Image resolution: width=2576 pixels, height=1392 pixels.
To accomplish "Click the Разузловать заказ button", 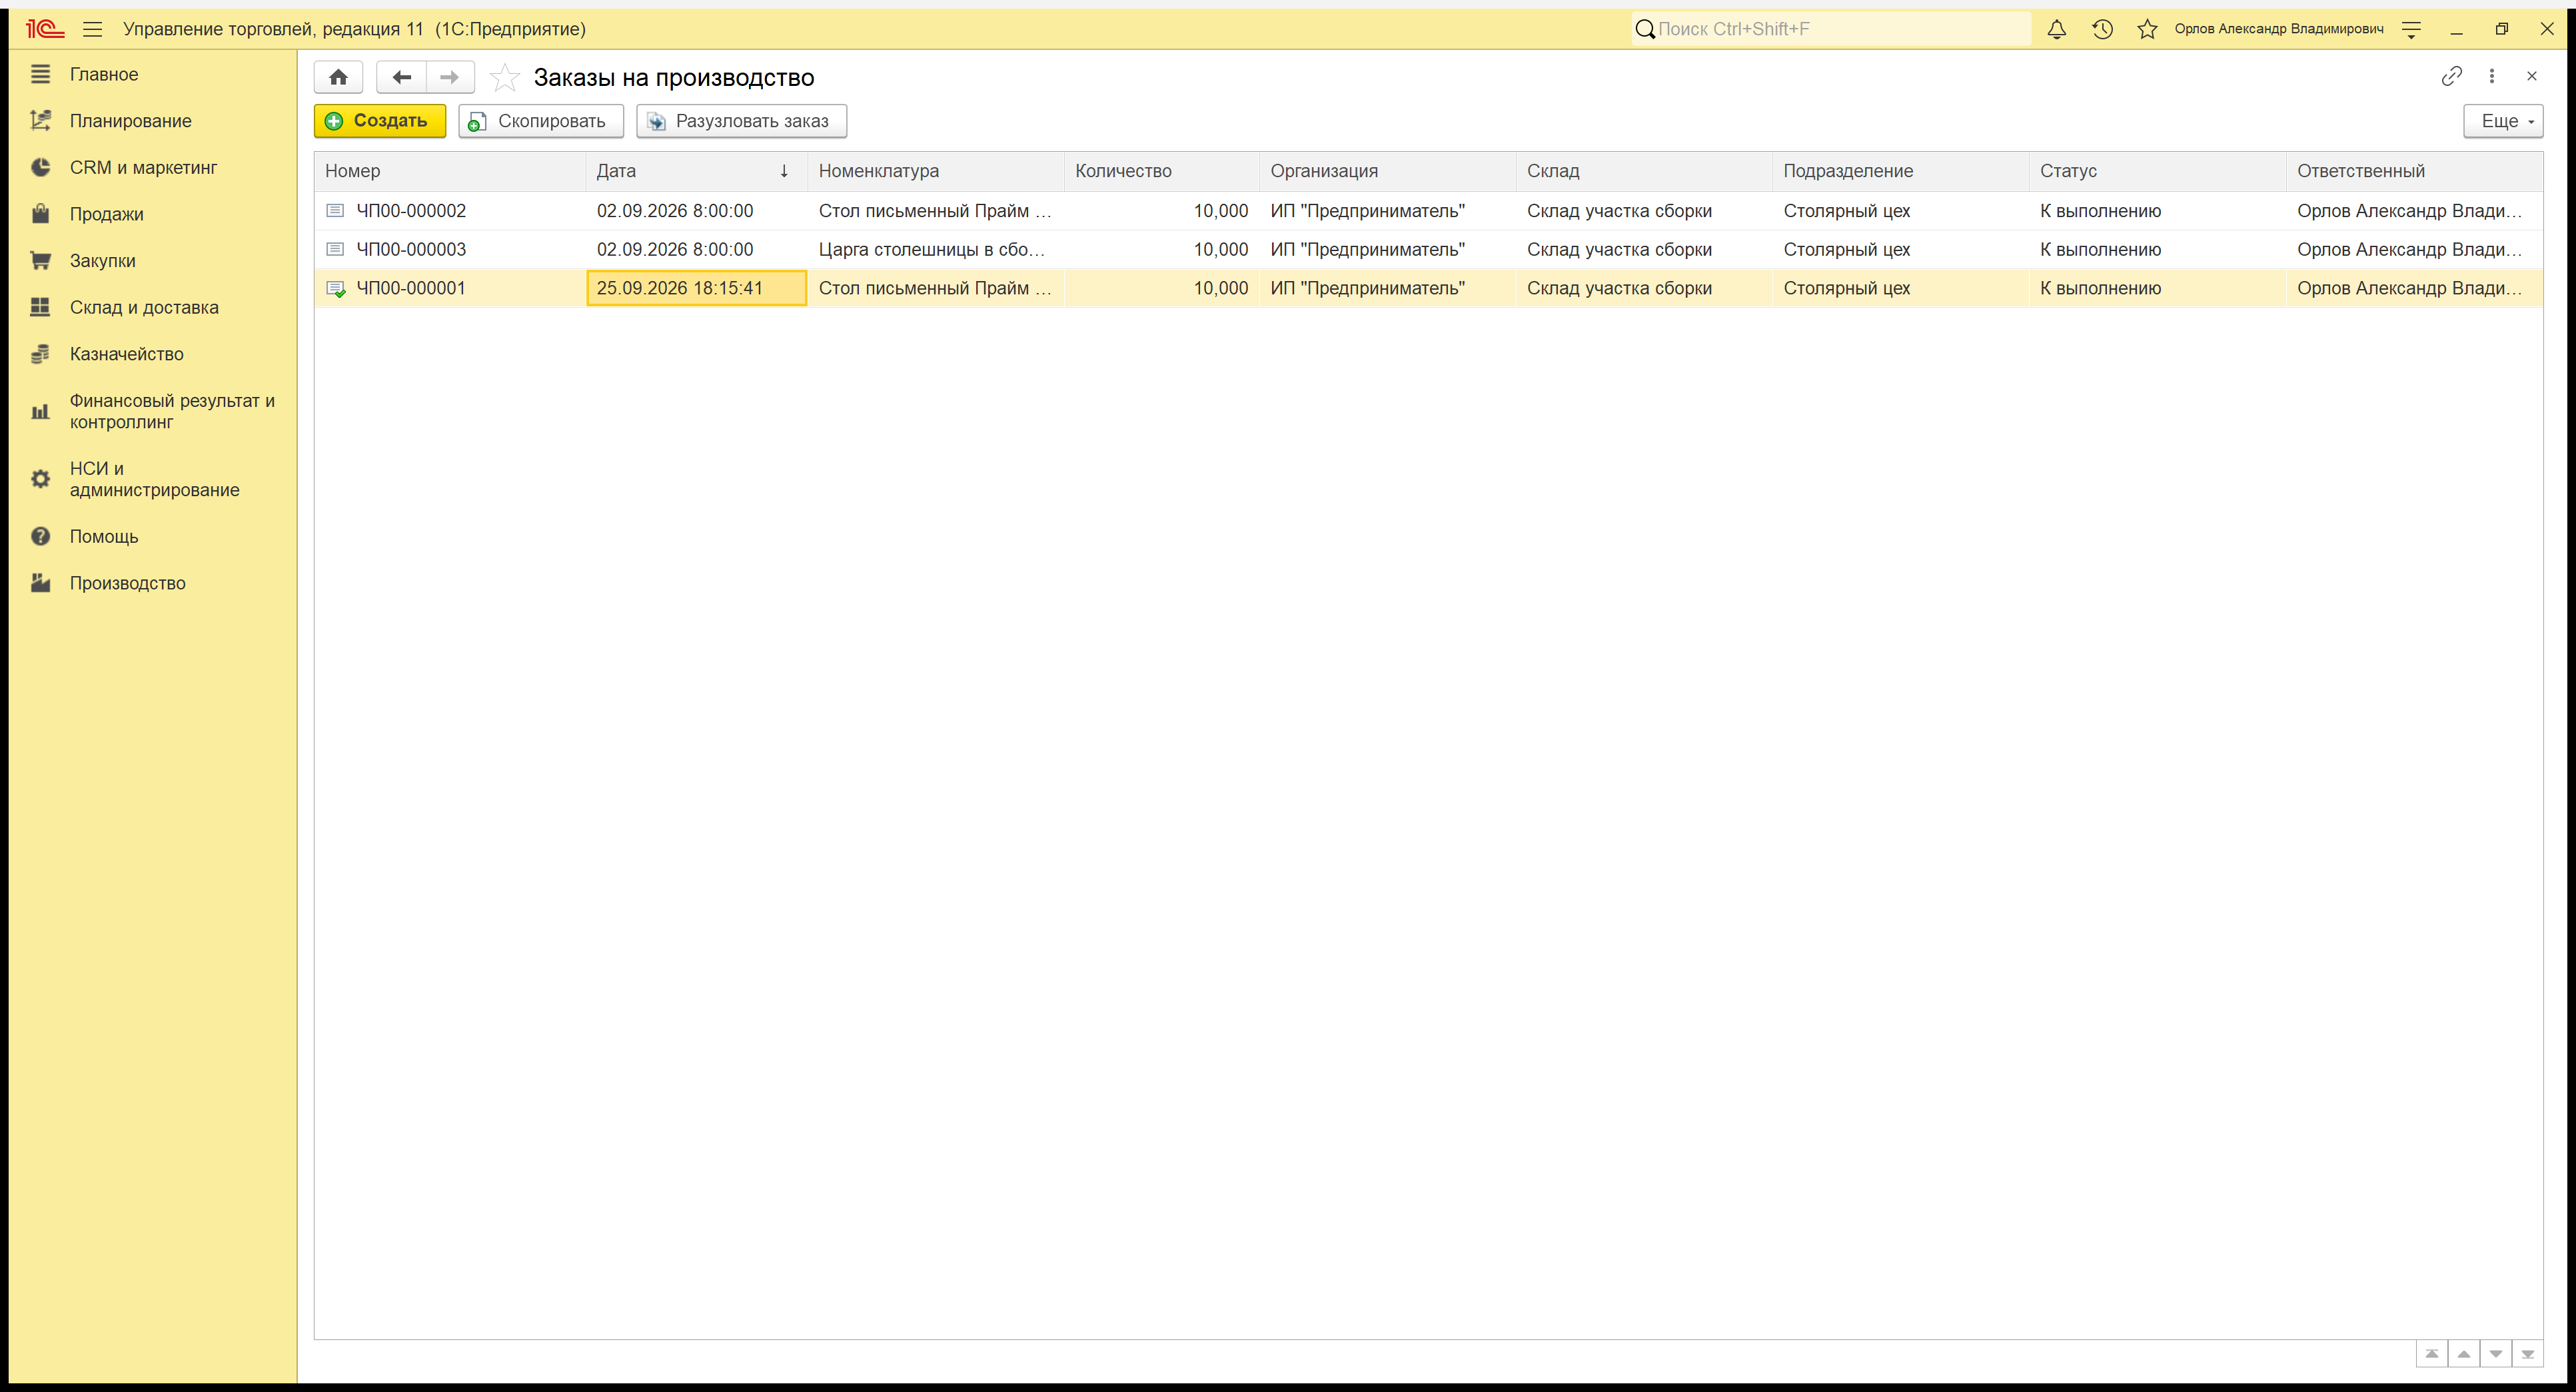I will (742, 121).
